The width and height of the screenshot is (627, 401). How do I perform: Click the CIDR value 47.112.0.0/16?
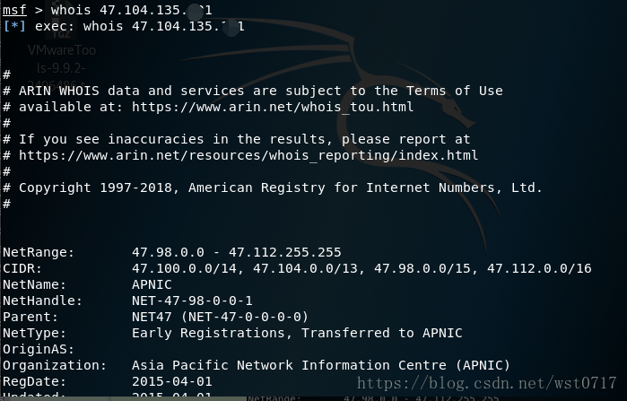click(x=539, y=268)
